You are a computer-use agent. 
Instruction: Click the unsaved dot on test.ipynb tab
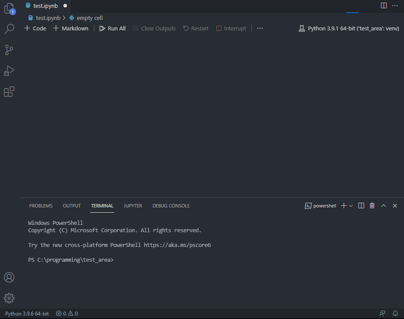tap(65, 6)
